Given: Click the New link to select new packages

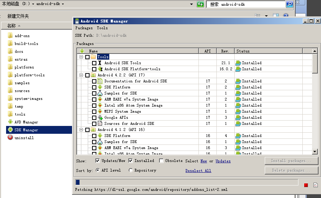Looking at the screenshot, I should pos(204,161).
